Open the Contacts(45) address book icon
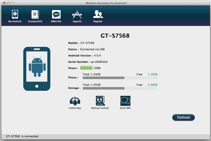This screenshot has height=141, width=211. pyautogui.click(x=35, y=14)
